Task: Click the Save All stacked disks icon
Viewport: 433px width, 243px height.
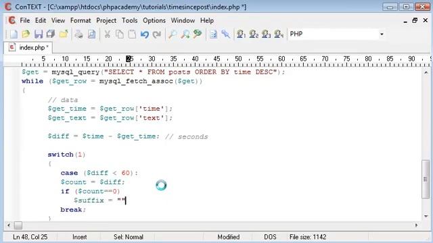Action: coord(51,34)
